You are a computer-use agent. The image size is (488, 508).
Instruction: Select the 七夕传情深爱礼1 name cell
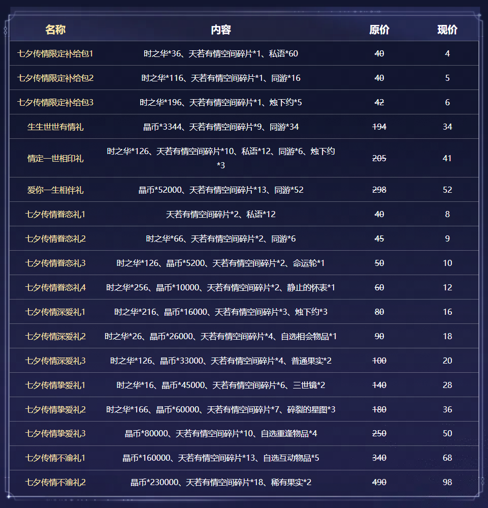55,312
